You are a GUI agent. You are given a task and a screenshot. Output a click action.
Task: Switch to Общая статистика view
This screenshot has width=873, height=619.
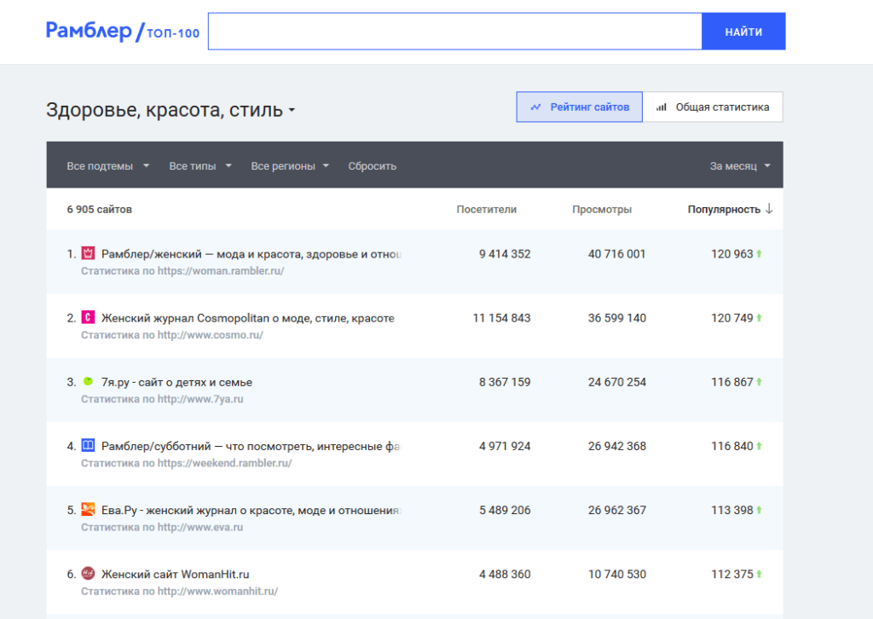click(713, 107)
